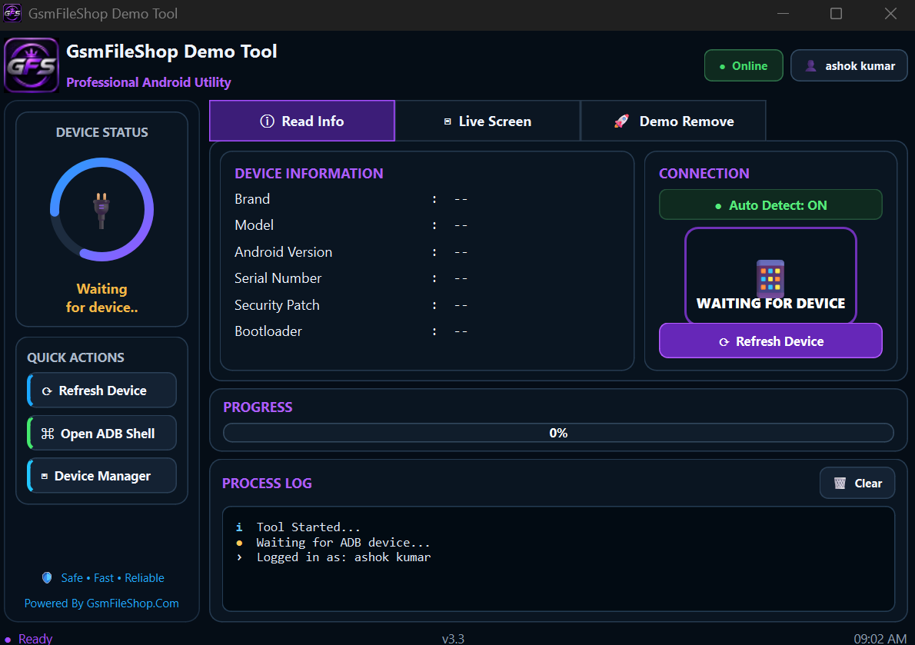Click the small GFS icon in title bar
Viewport: 915px width, 645px height.
point(12,13)
